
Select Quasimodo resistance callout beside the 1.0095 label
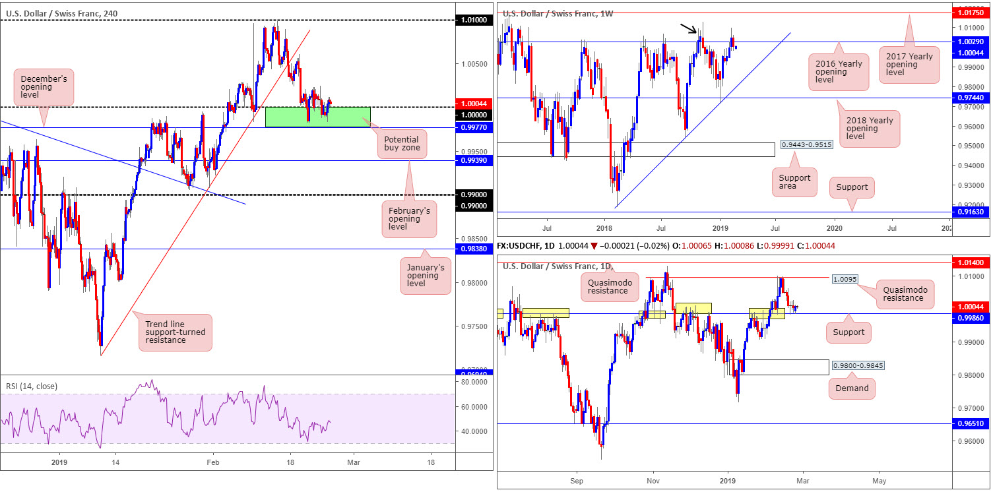tap(904, 294)
